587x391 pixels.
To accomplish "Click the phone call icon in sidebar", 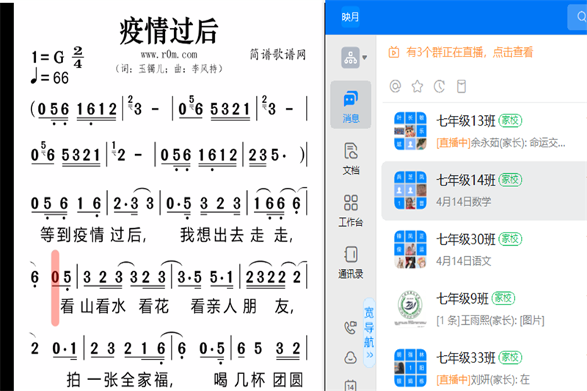I will point(351,327).
